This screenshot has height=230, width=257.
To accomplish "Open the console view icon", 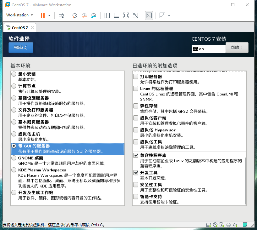I will 149,15.
